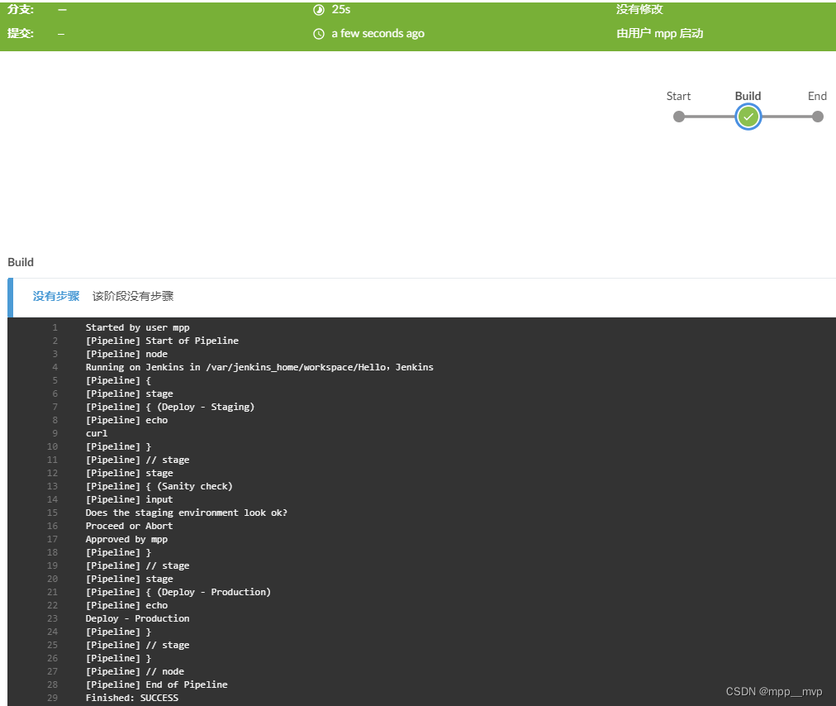
Task: Click log line 'Running on Jenkins in /var/jenkins_home'
Action: (259, 367)
